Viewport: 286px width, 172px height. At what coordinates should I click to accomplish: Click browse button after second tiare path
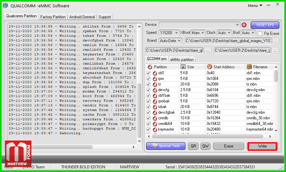pyautogui.click(x=275, y=50)
